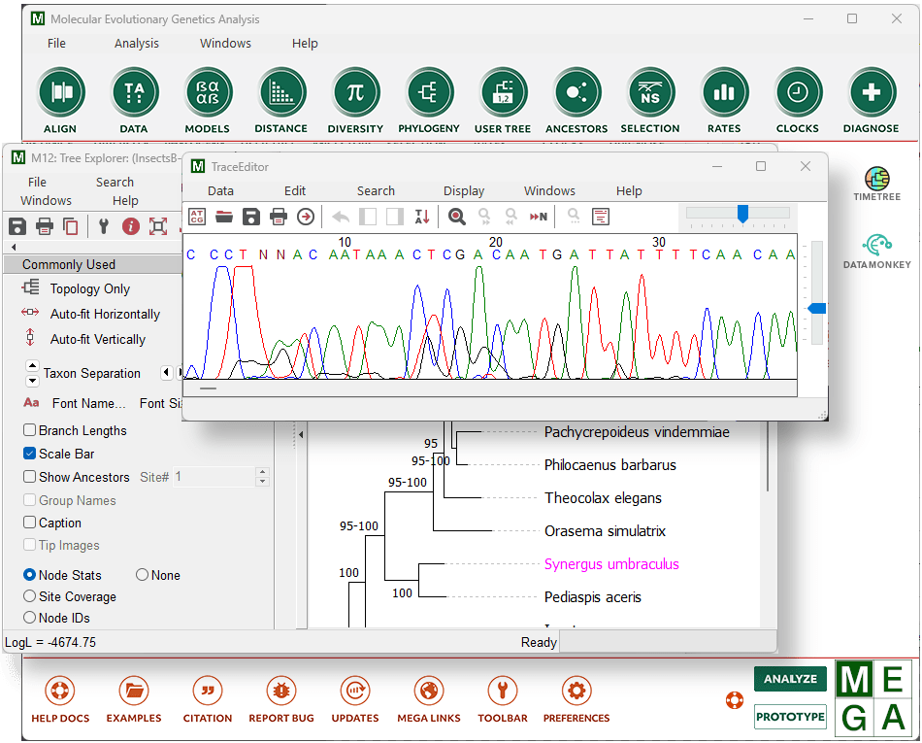
Task: Open the Edit menu in TraceEditor
Action: 295,191
